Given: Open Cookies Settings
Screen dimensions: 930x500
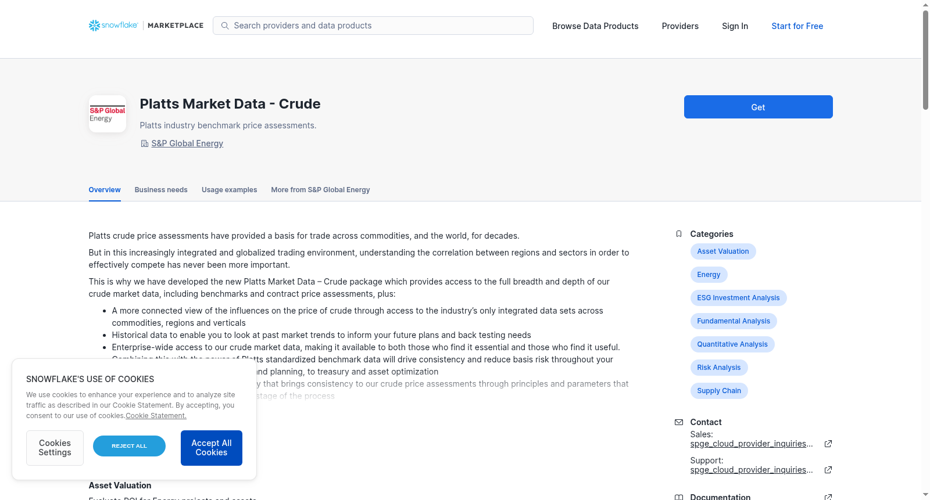Looking at the screenshot, I should [55, 448].
